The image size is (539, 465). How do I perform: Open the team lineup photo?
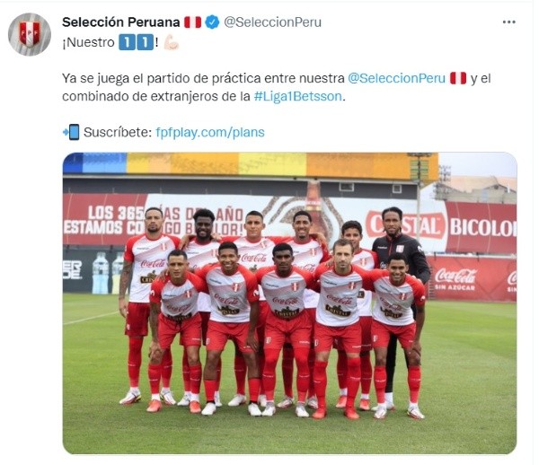click(289, 303)
